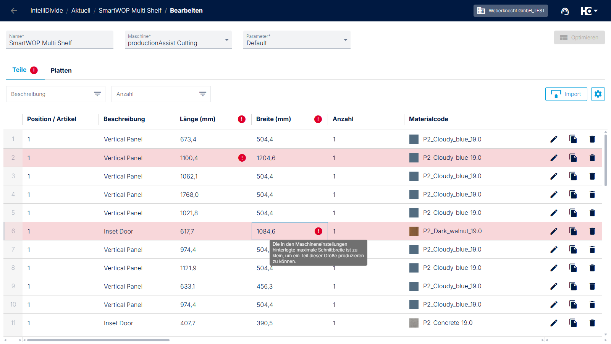Click the Import button
Viewport: 611px width, 344px height.
coord(566,94)
